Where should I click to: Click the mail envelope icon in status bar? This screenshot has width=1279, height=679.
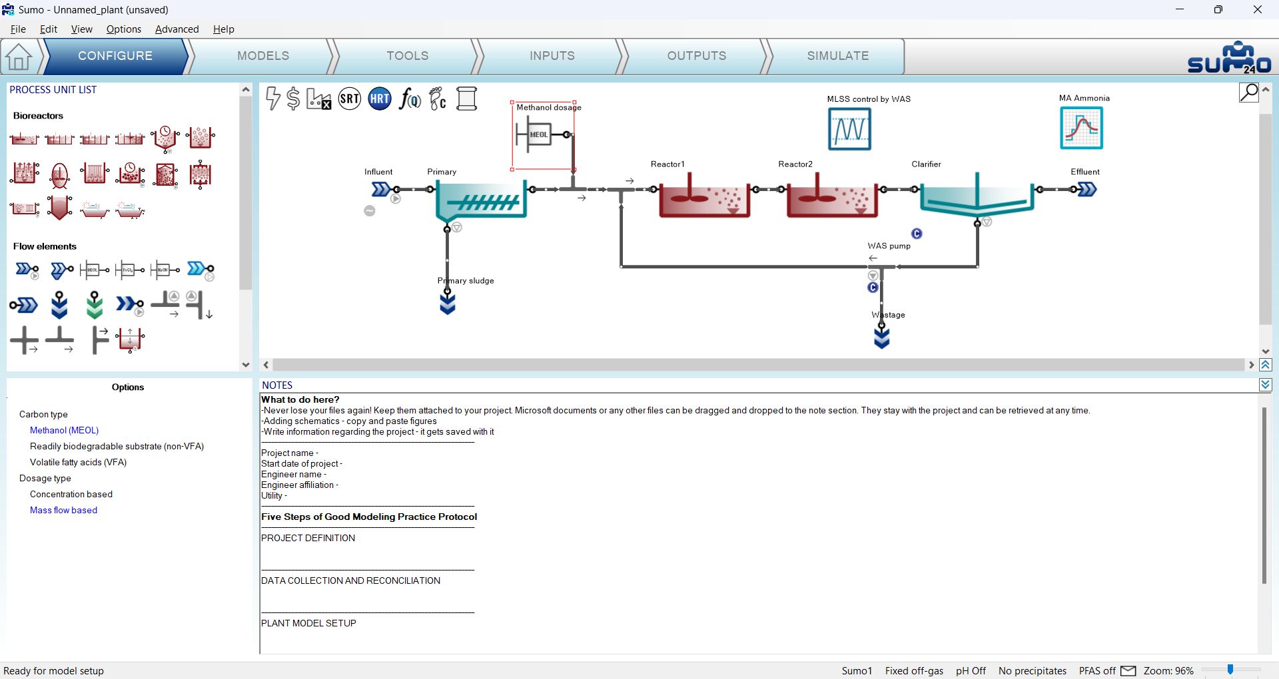click(x=1128, y=670)
